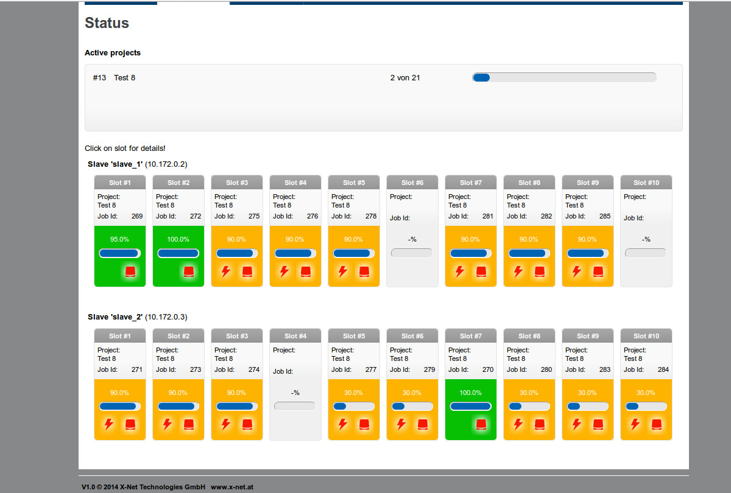Click the alarm light icon in slave_1 Slot #8
The height and width of the screenshot is (493, 731).
click(540, 271)
